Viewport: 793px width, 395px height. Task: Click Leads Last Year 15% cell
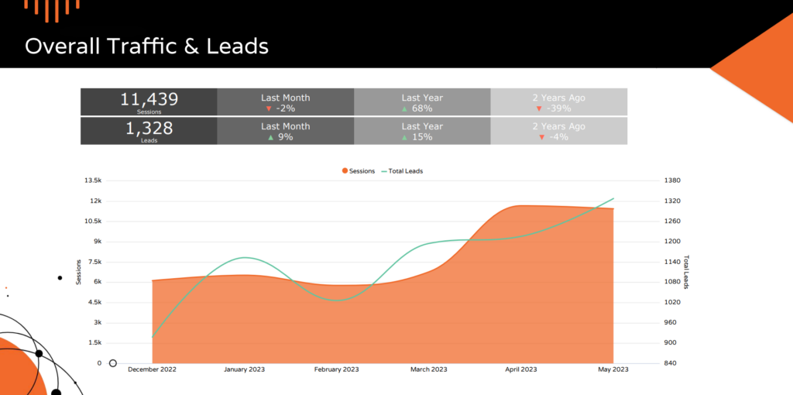[x=422, y=131]
